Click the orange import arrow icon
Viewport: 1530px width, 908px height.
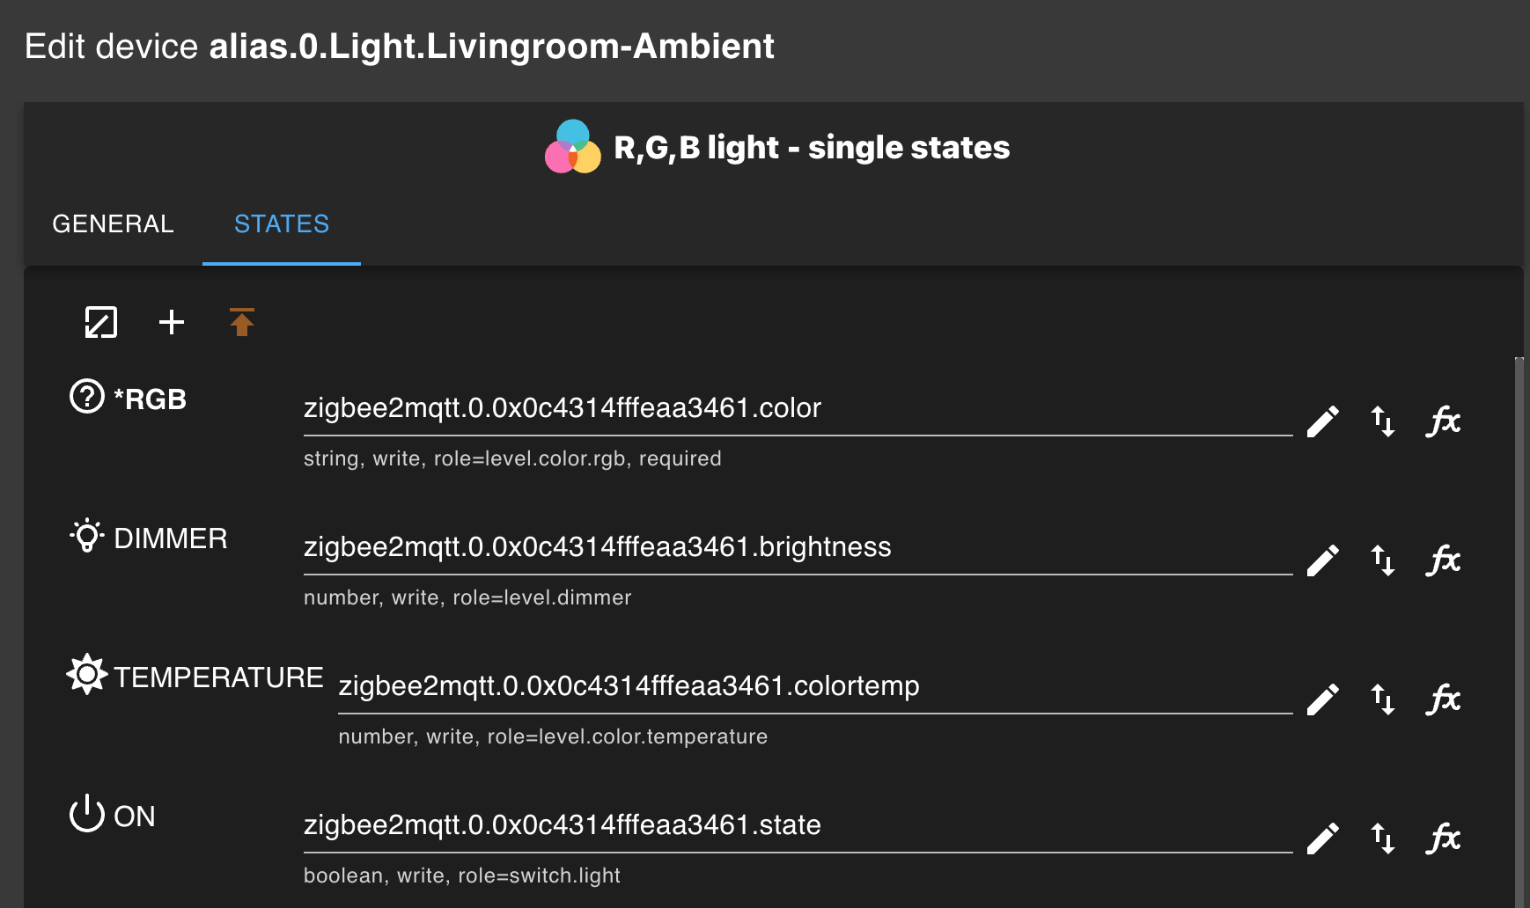[242, 322]
